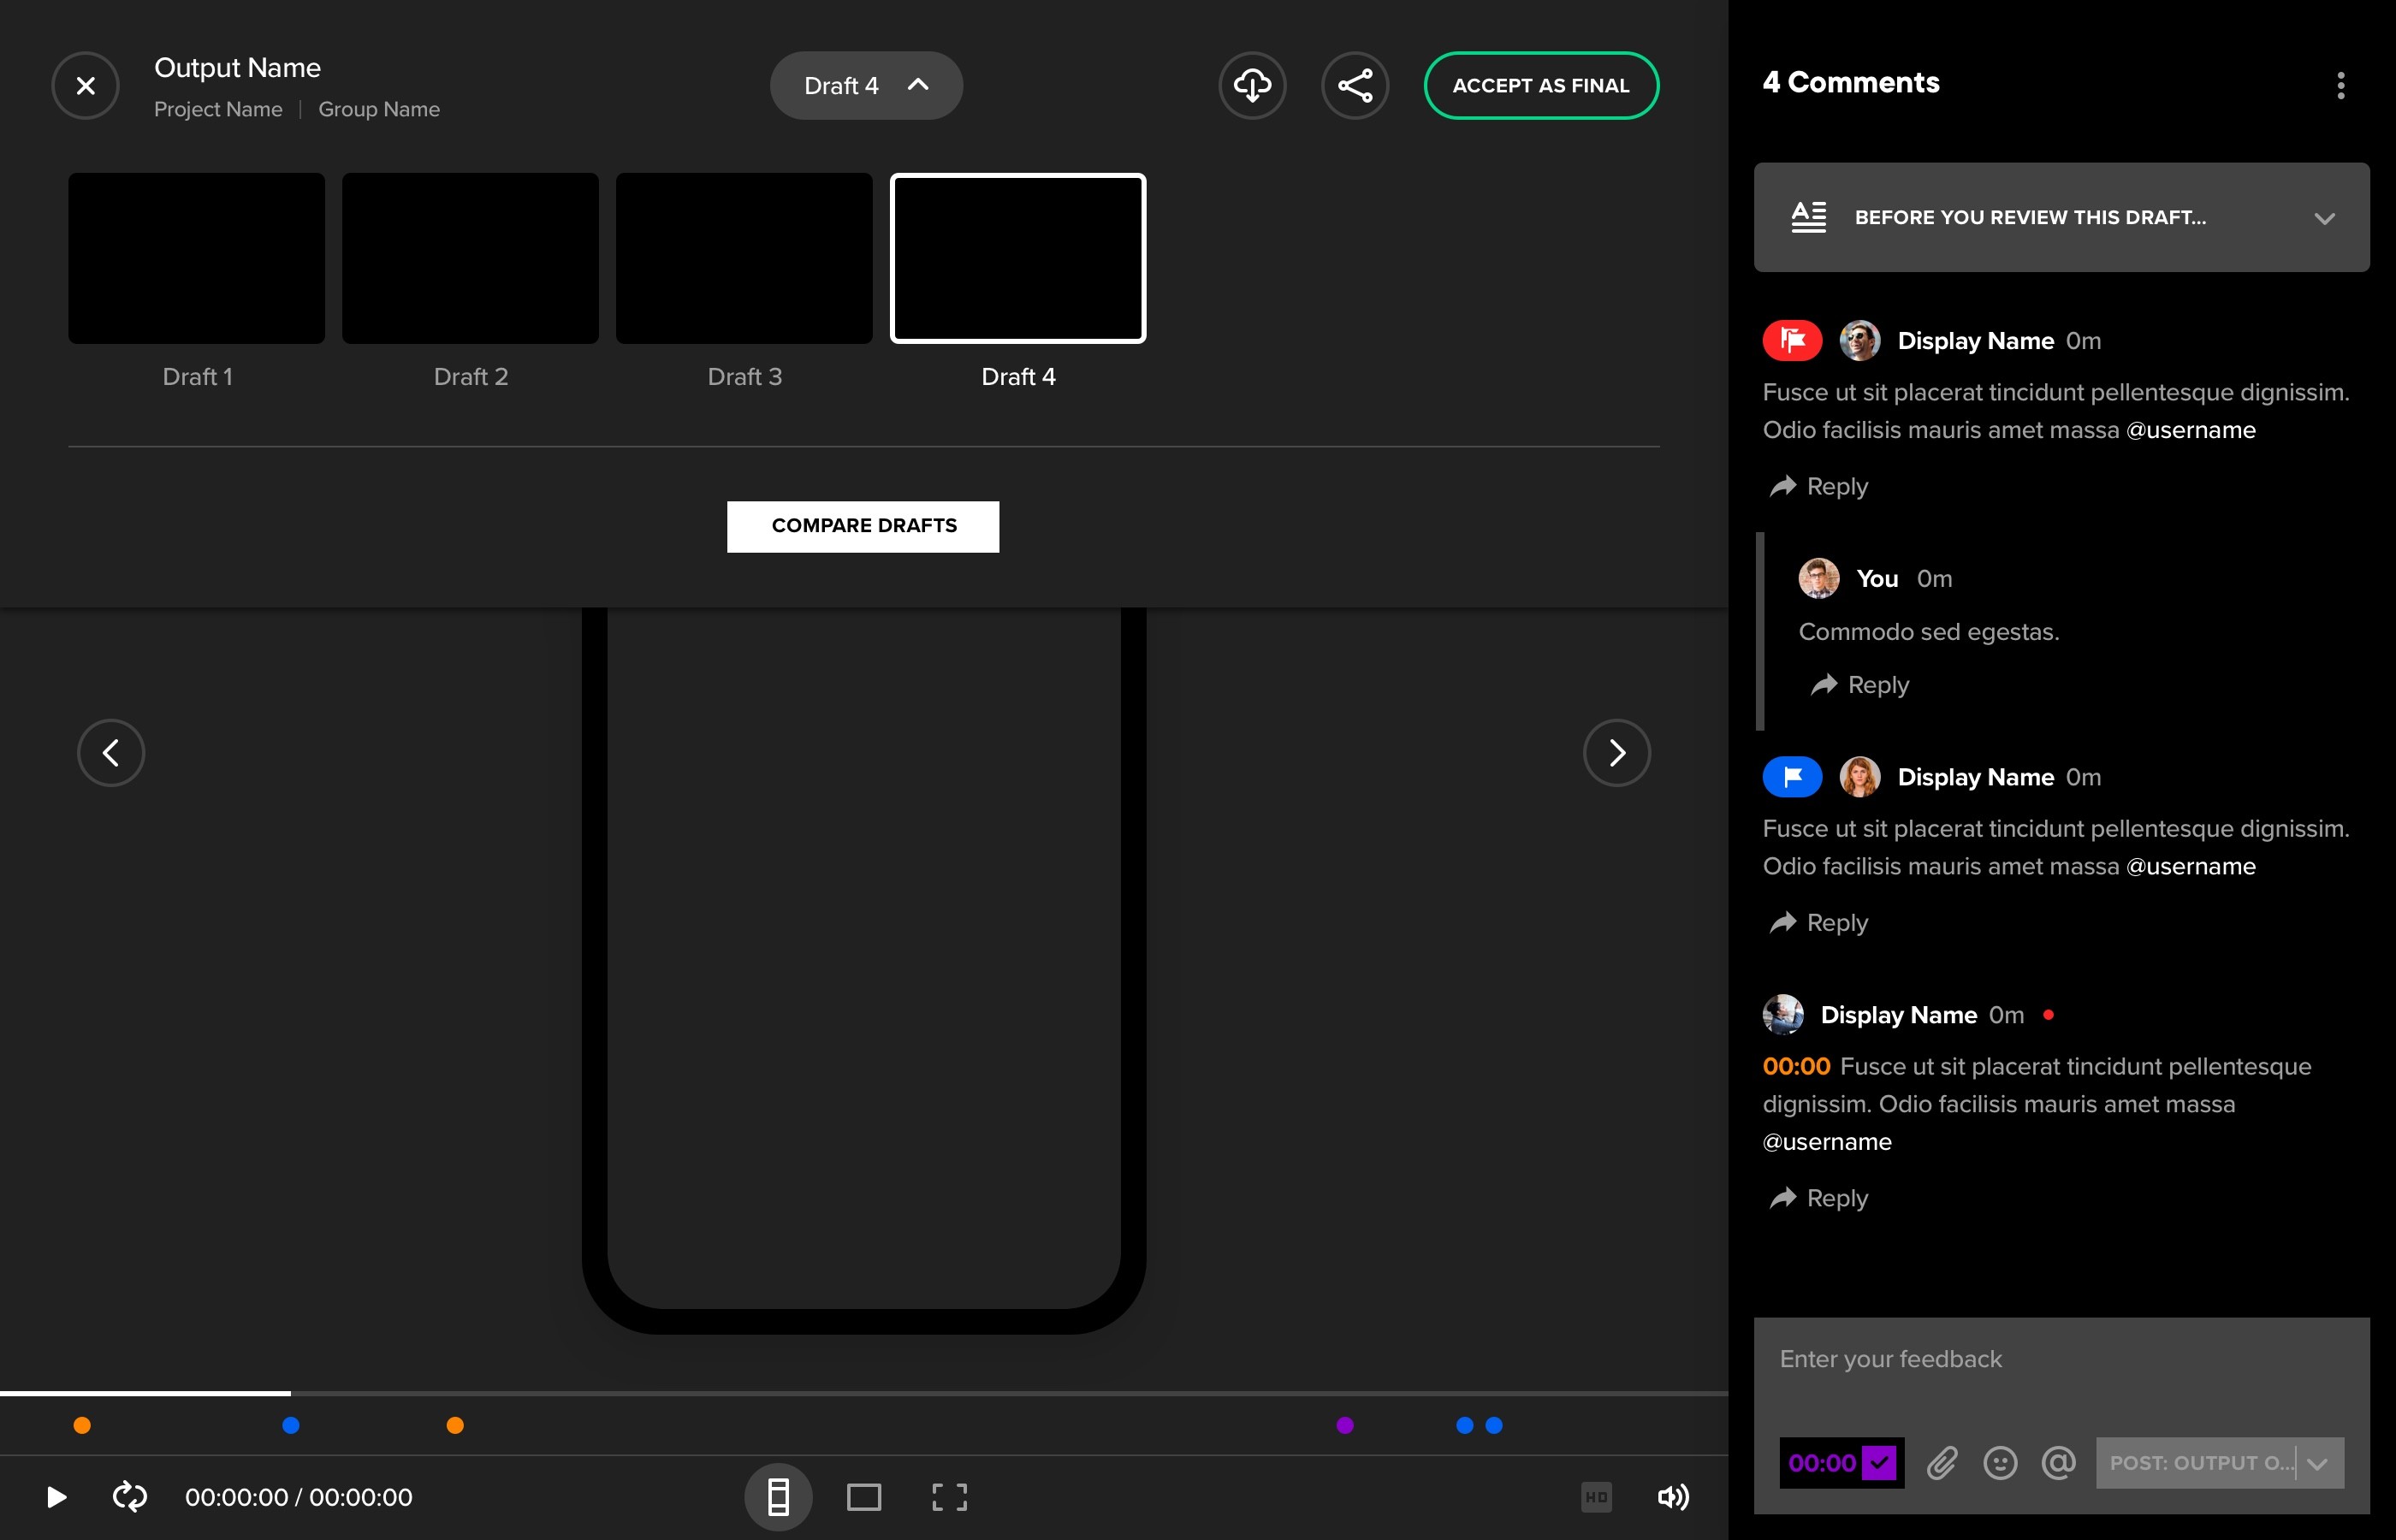This screenshot has width=2396, height=1540.
Task: Open the share icon
Action: coord(1354,86)
